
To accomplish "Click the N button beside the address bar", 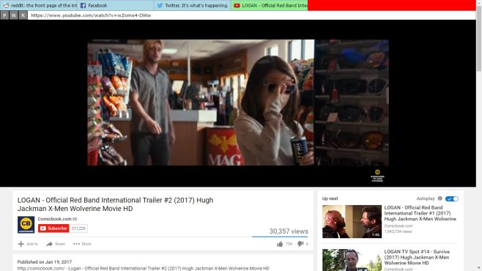I will [14, 15].
